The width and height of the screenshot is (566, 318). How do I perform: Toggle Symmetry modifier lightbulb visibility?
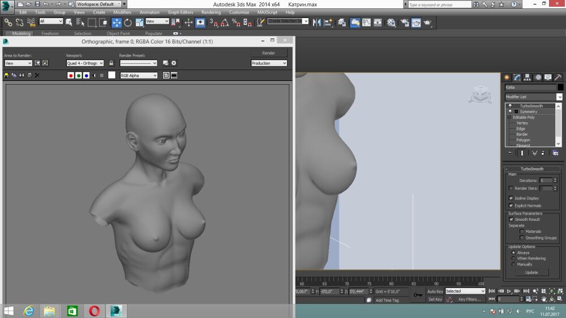tap(510, 112)
